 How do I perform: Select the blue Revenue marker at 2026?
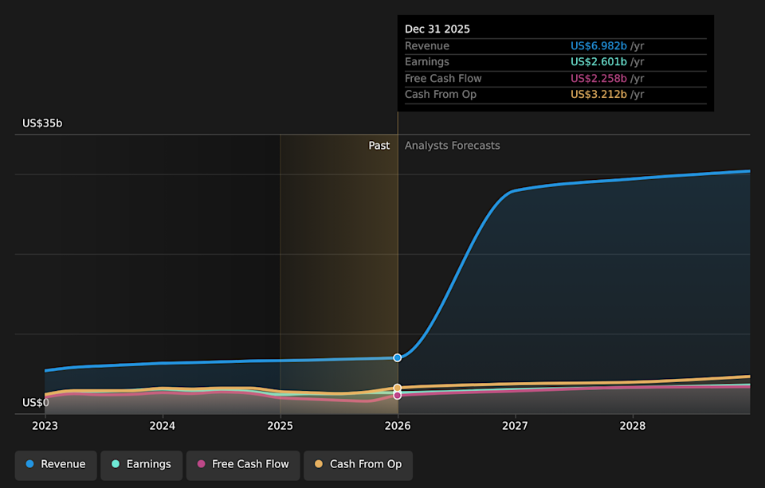point(398,357)
